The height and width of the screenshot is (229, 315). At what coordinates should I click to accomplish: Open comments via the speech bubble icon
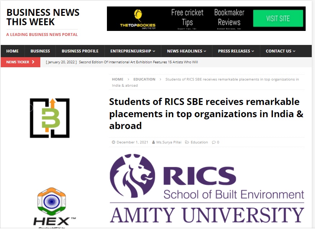click(213, 142)
